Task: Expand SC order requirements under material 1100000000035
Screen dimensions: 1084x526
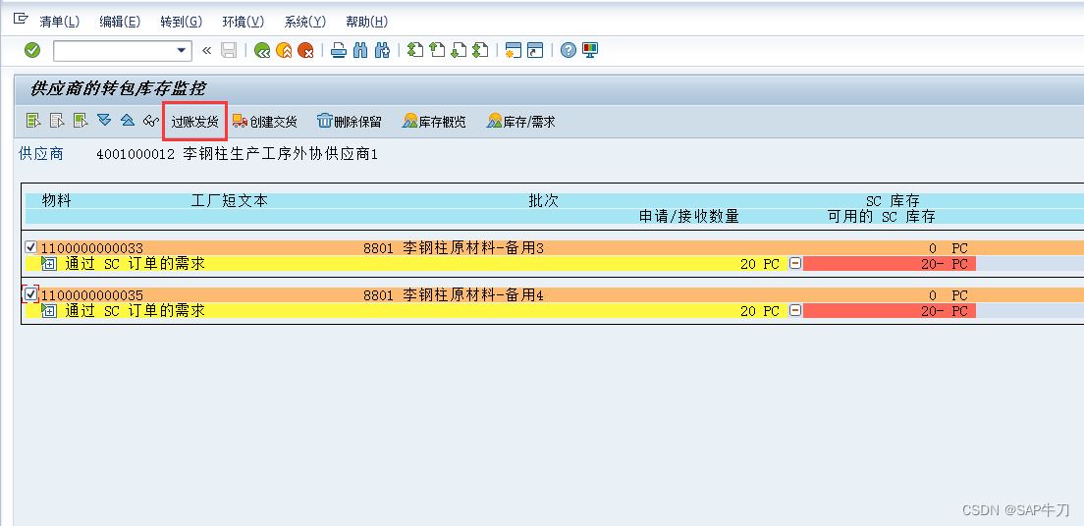Action: (49, 311)
